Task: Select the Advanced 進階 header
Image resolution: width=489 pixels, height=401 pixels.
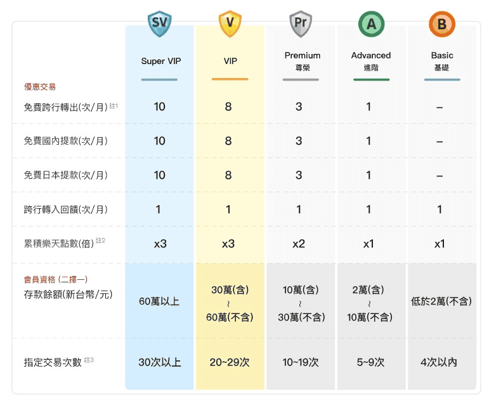Action: point(371,62)
